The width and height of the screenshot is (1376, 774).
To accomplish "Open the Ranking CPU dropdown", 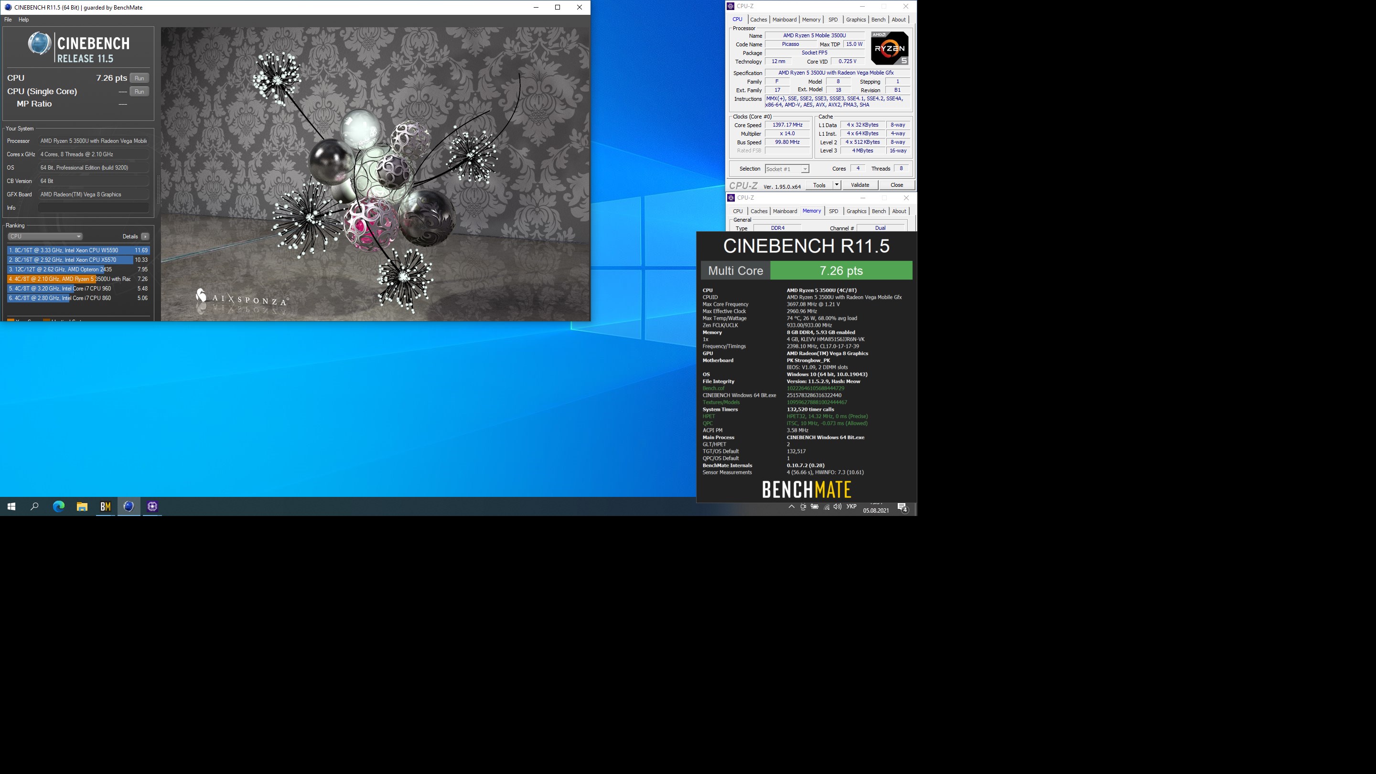I will tap(45, 236).
